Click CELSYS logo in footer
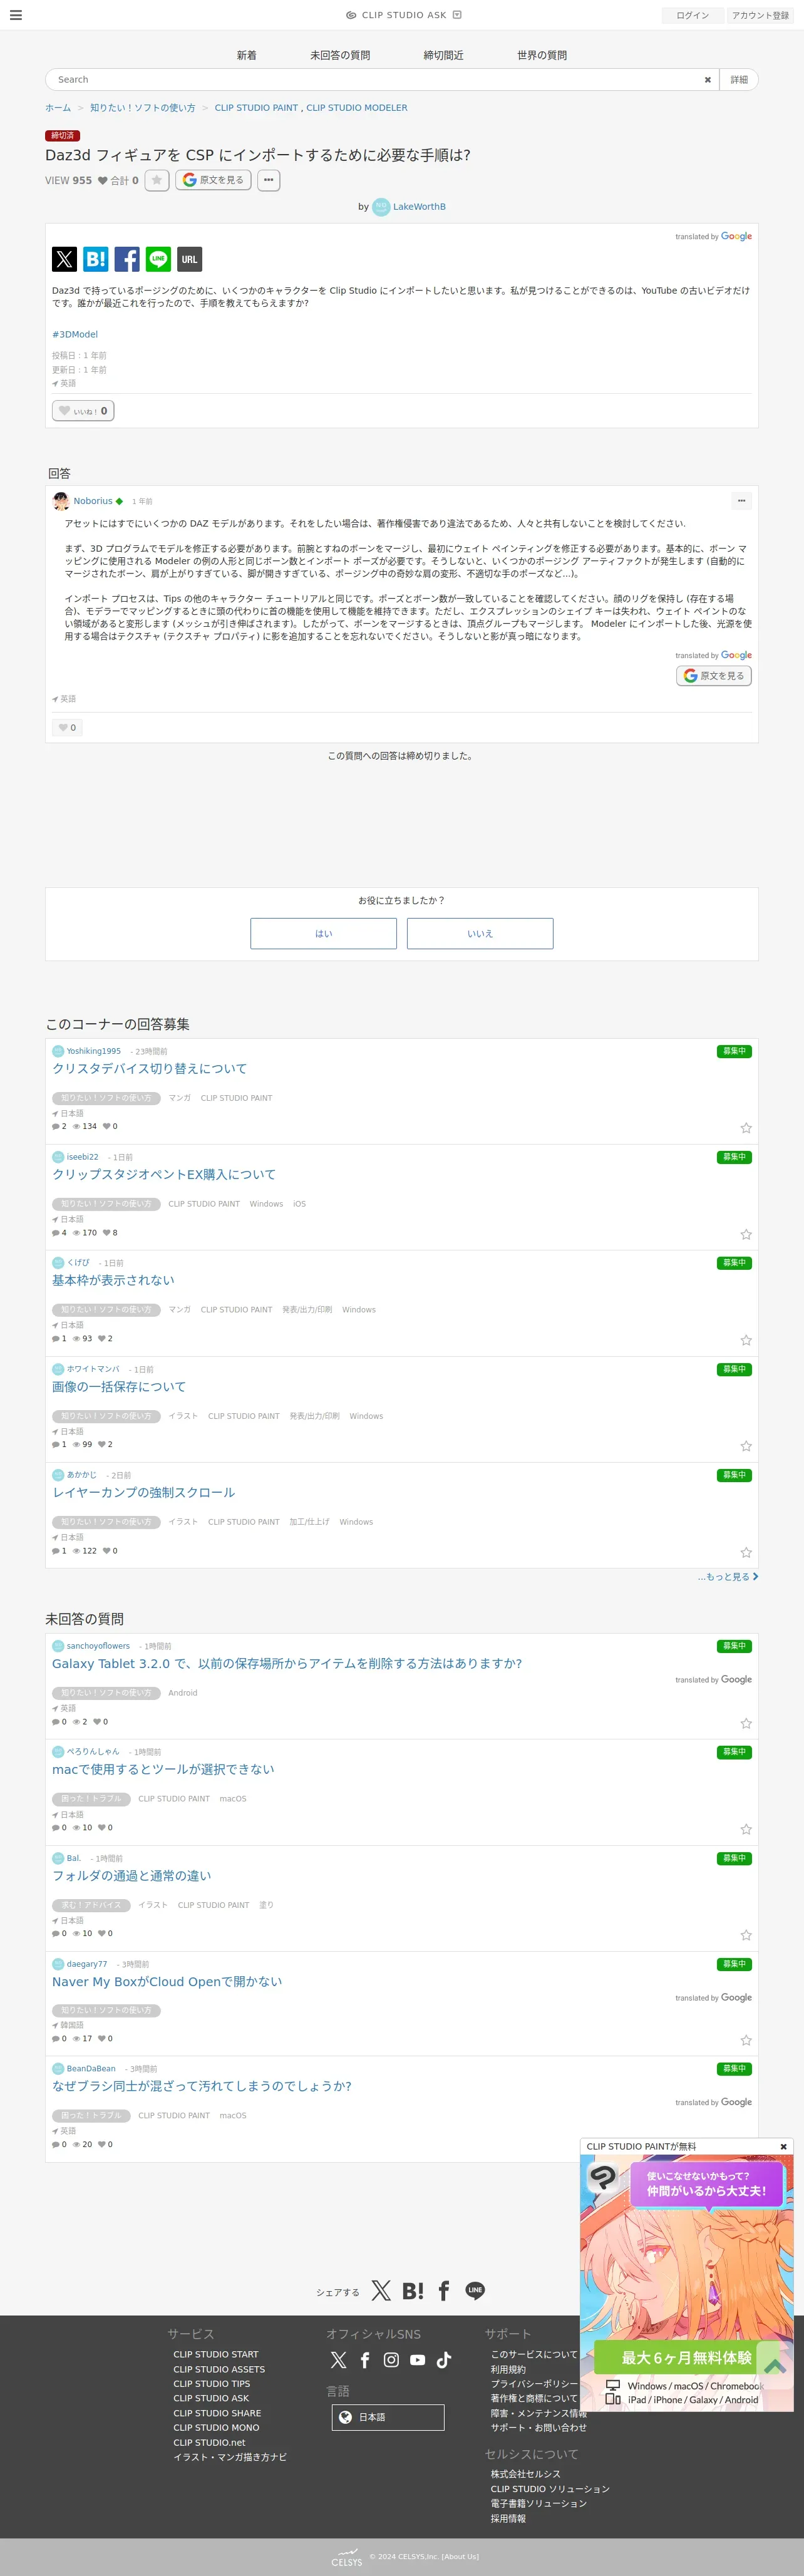Screen dimensions: 804x2576 [x=347, y=2556]
